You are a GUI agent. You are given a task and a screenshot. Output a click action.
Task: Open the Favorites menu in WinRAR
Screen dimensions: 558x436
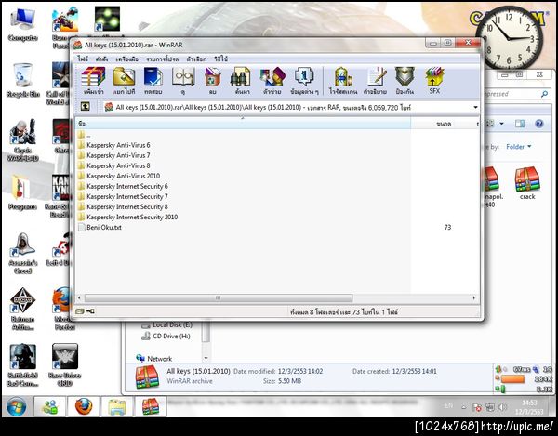[162, 59]
